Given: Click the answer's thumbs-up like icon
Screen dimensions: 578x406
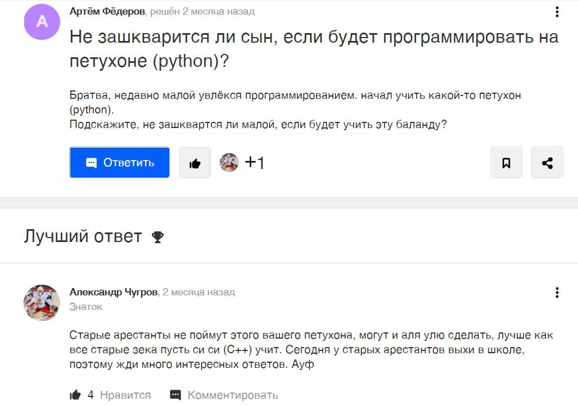Looking at the screenshot, I should (75, 395).
